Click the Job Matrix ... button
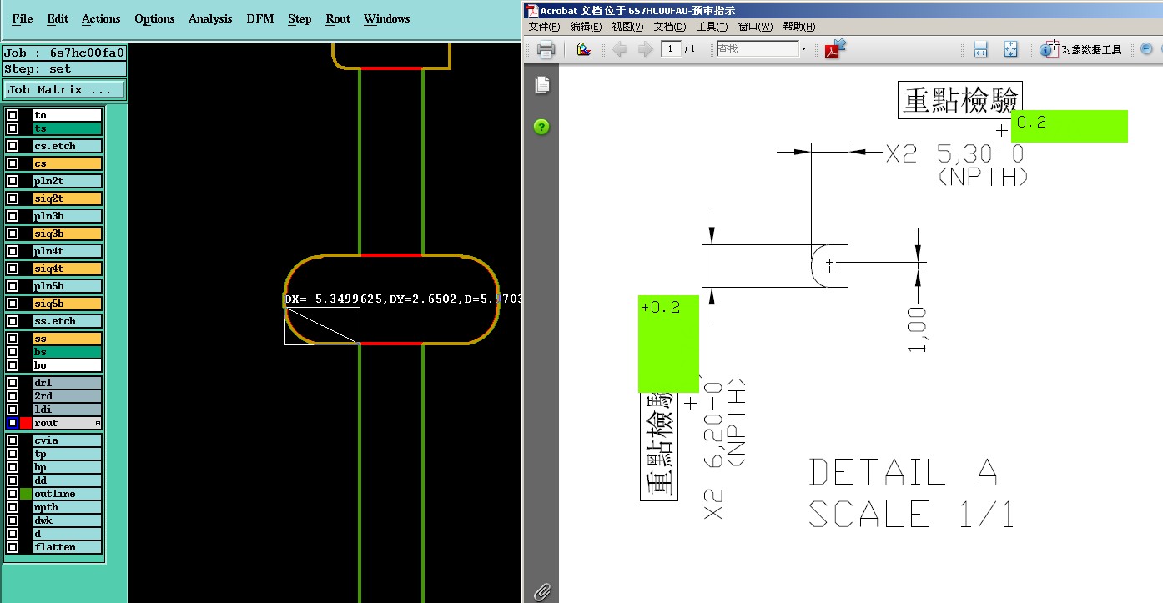Viewport: 1163px width, 603px height. pyautogui.click(x=64, y=89)
